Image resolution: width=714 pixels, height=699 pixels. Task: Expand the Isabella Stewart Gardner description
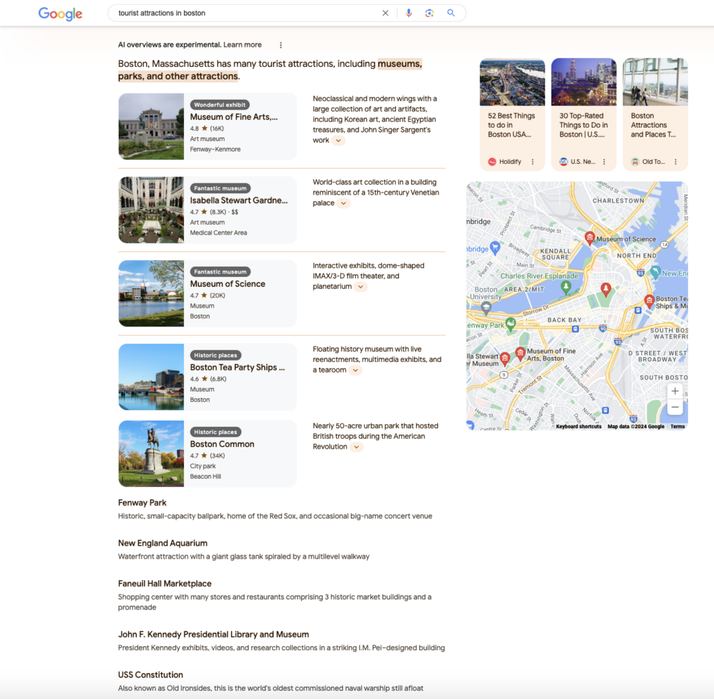click(343, 203)
